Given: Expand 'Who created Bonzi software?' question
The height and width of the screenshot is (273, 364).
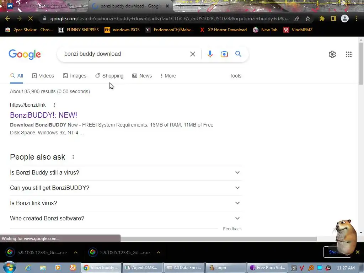Looking at the screenshot, I should (x=126, y=219).
